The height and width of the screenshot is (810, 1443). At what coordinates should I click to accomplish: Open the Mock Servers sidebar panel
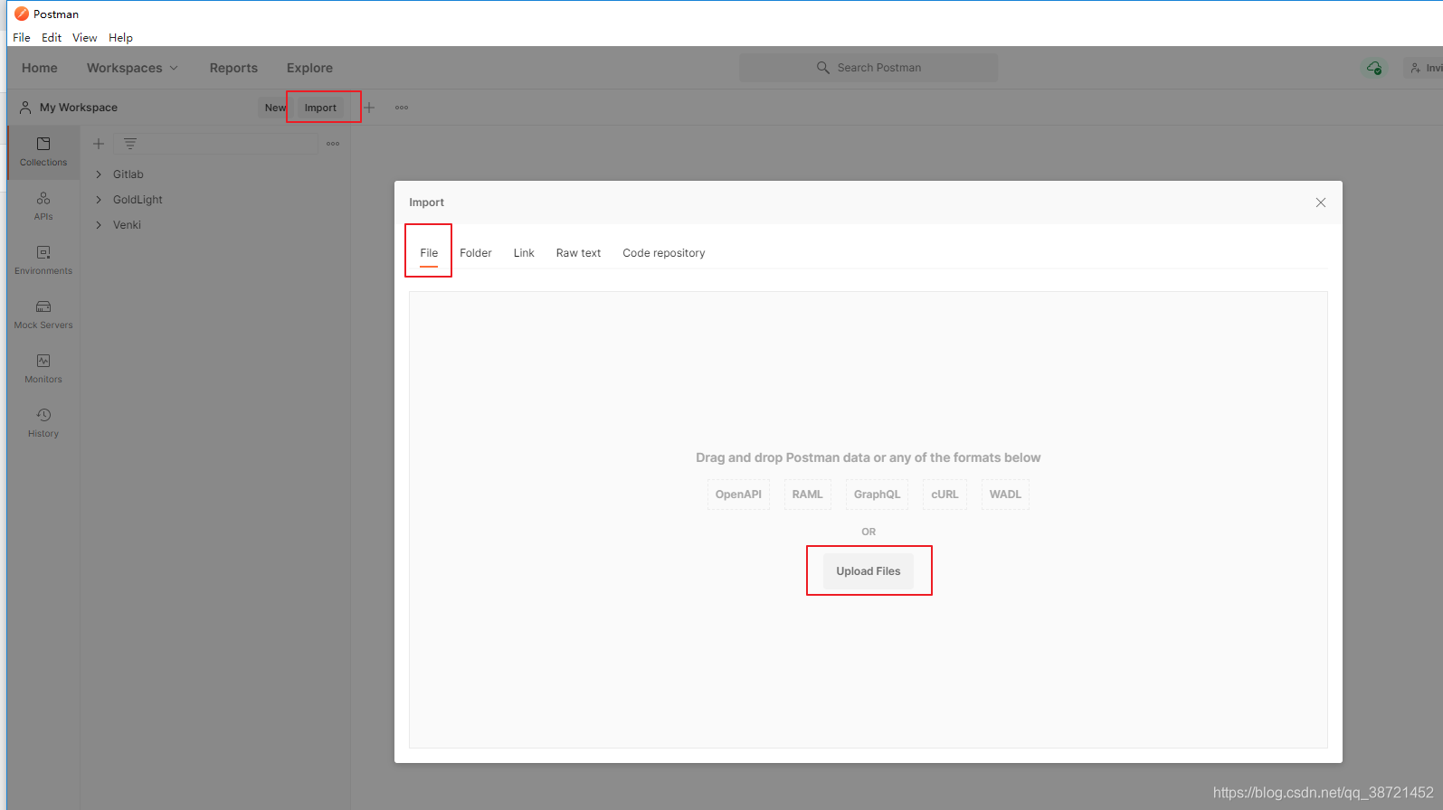pos(43,315)
